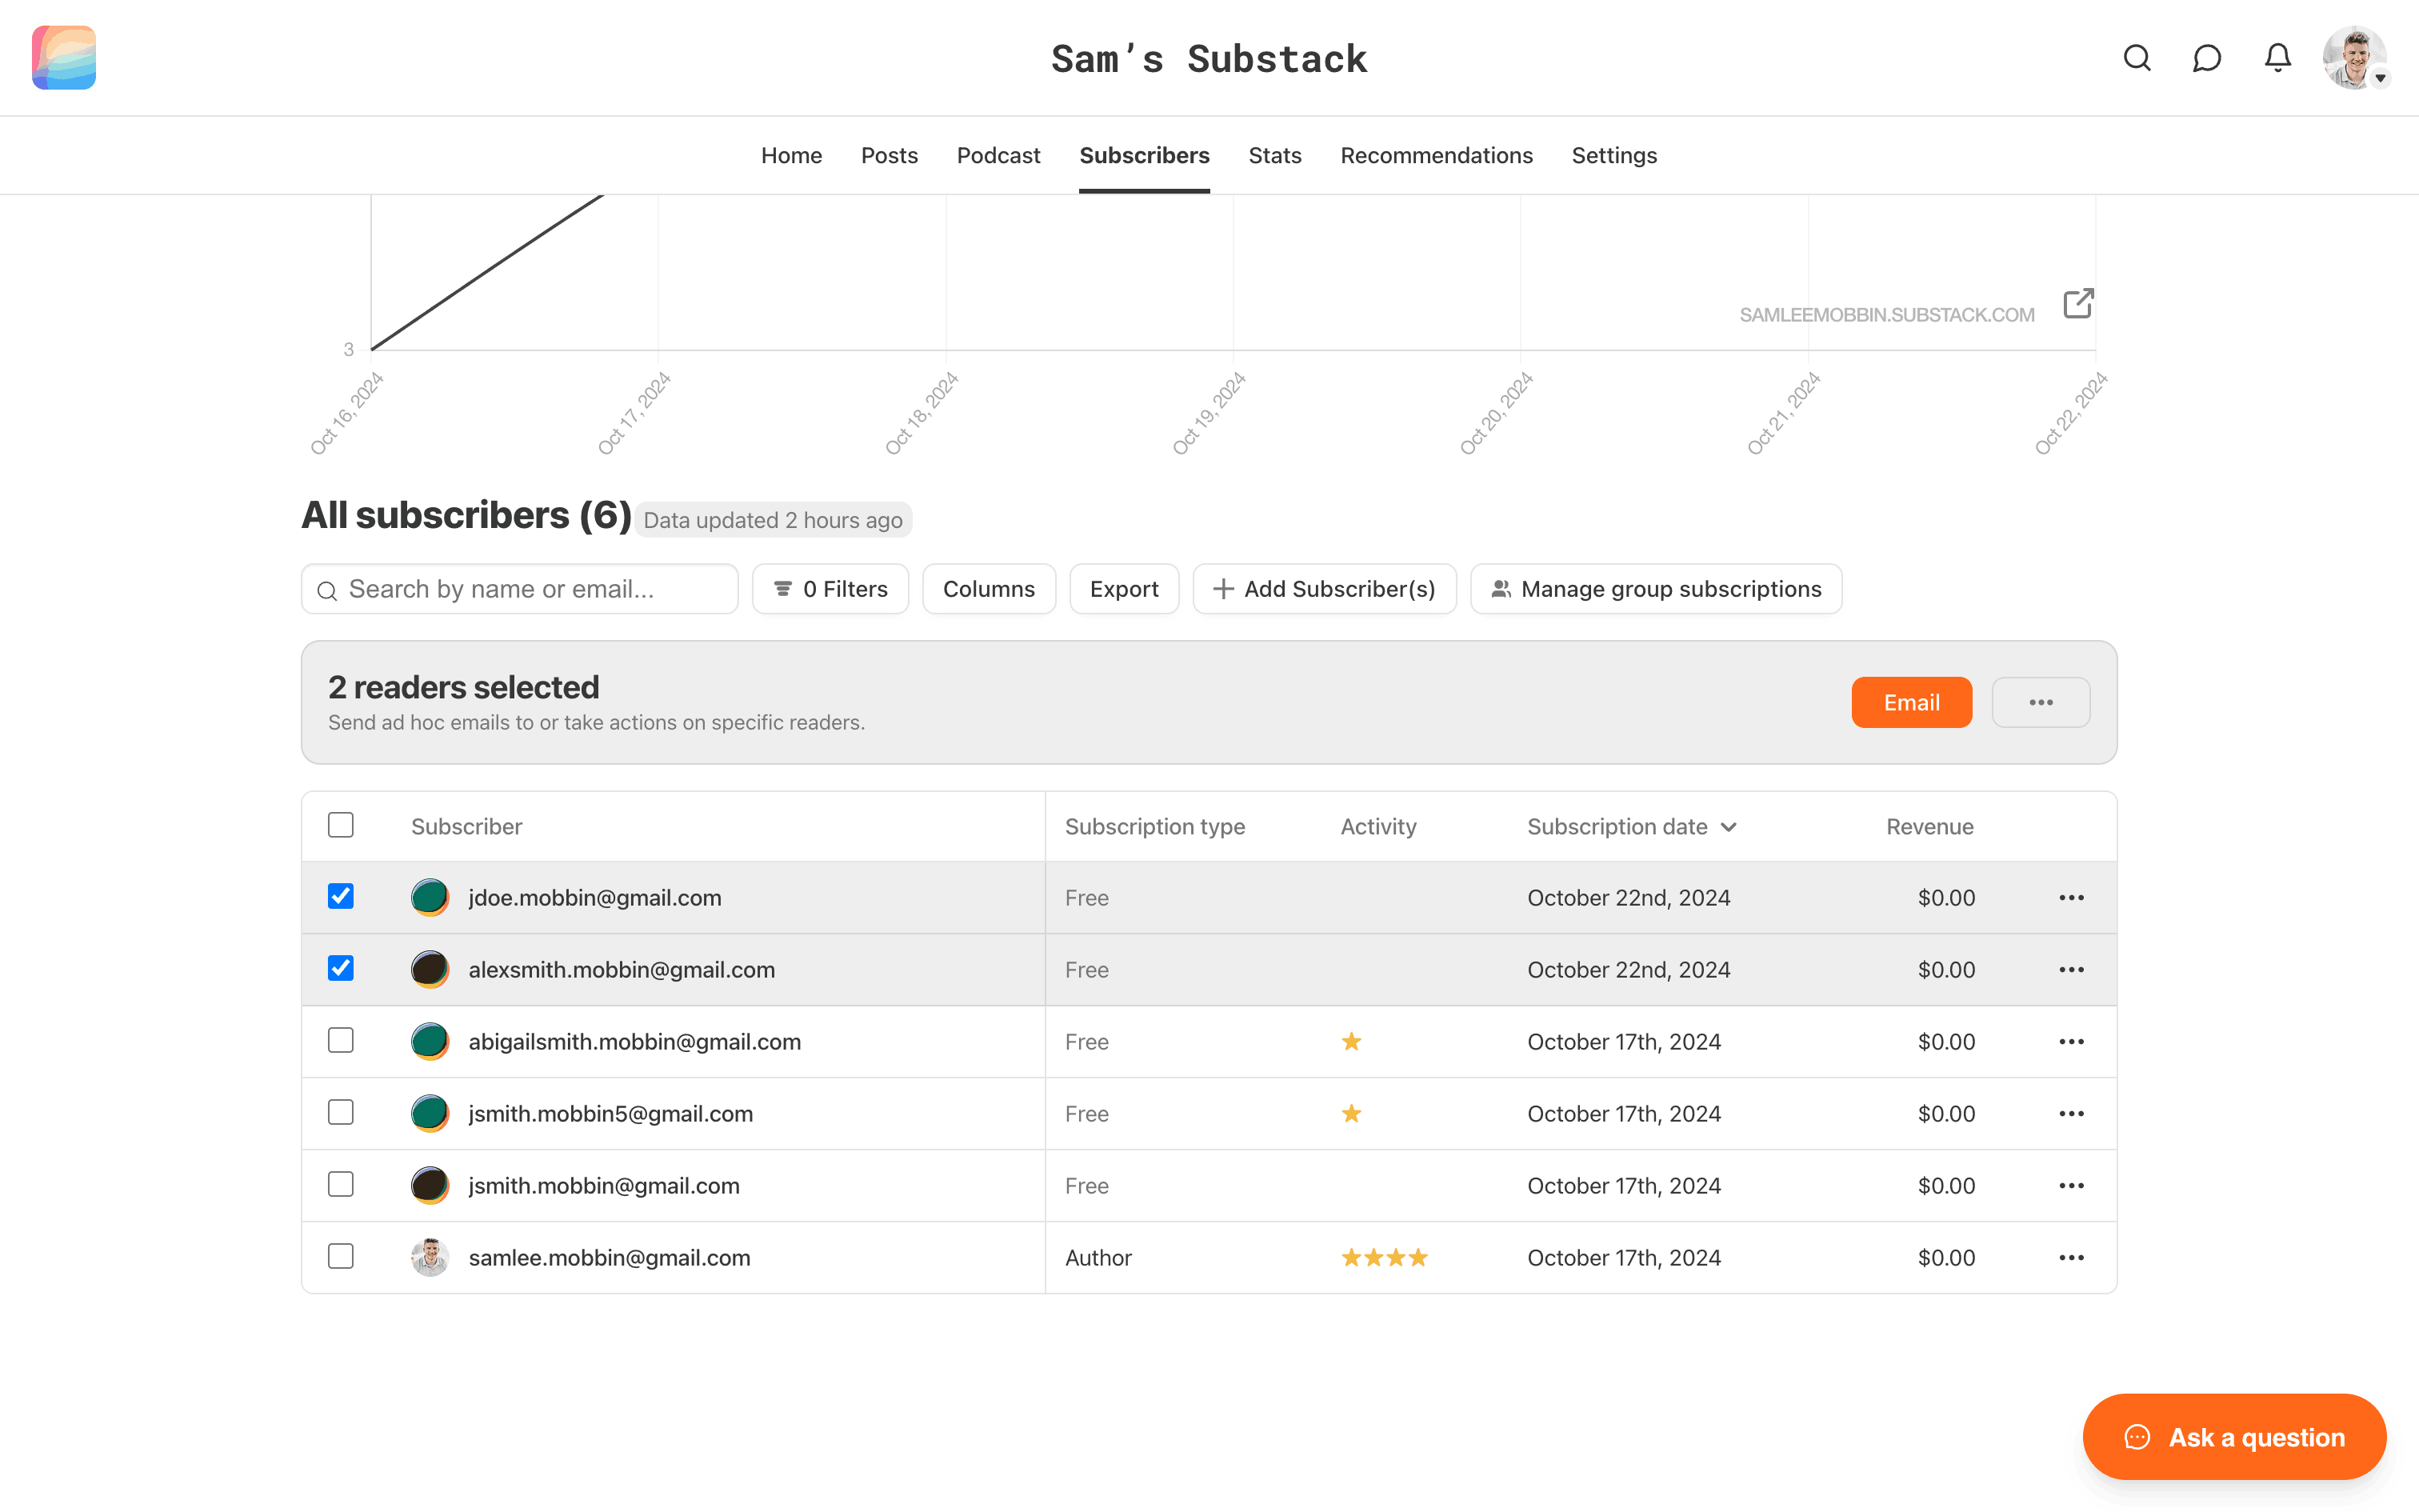Click the Substack publication logo
The width and height of the screenshot is (2419, 1512).
click(x=63, y=57)
